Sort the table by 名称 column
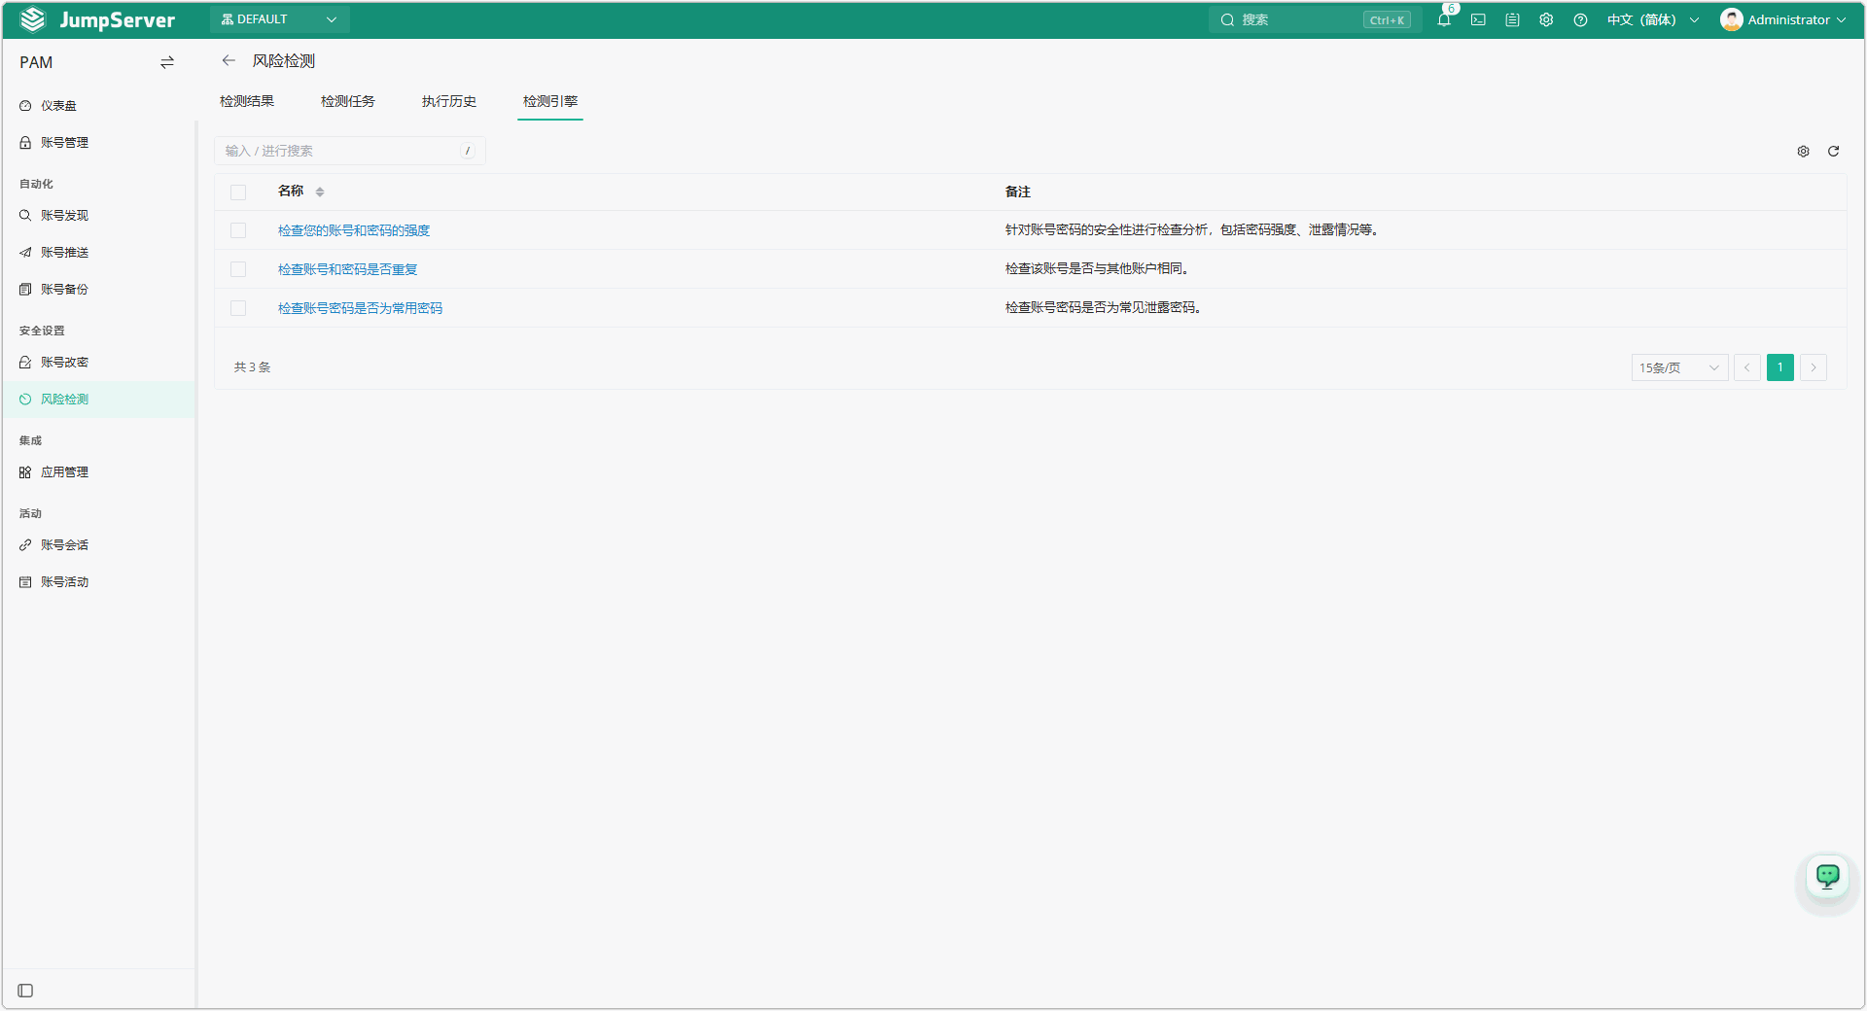Image resolution: width=1867 pixels, height=1011 pixels. (x=320, y=192)
